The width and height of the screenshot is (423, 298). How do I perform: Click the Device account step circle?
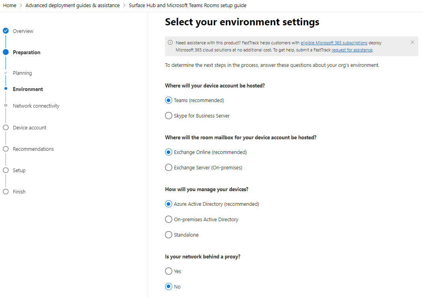pyautogui.click(x=6, y=127)
